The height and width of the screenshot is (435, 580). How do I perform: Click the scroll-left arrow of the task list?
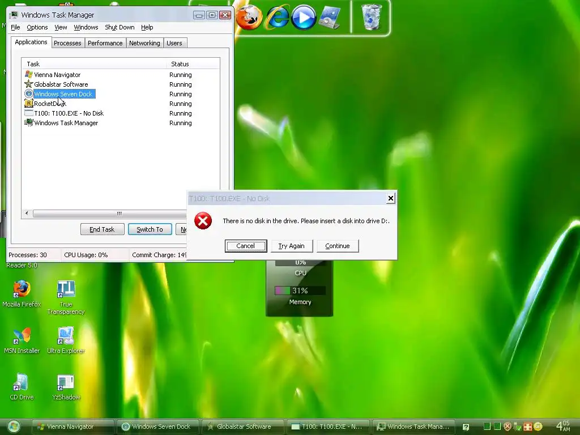(27, 214)
